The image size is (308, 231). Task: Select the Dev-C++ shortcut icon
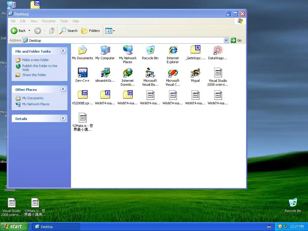82,72
